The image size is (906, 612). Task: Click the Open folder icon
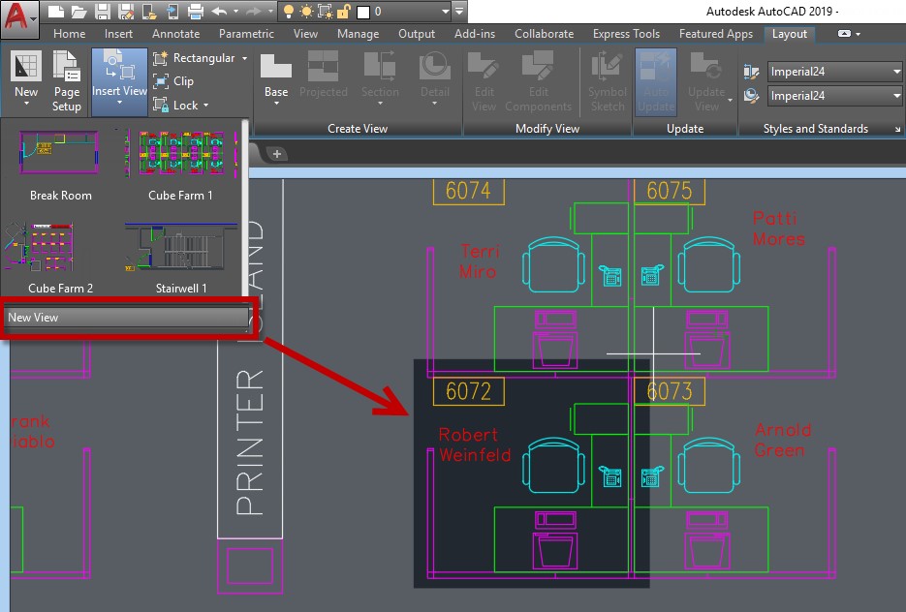[x=78, y=12]
